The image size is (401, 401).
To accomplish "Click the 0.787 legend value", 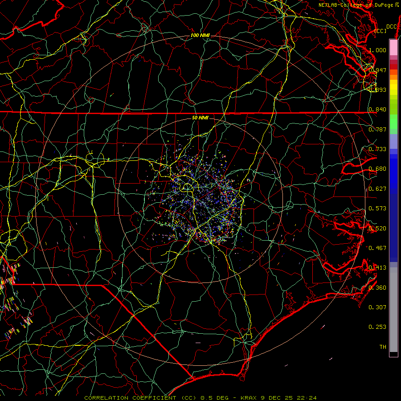I will pyautogui.click(x=377, y=129).
